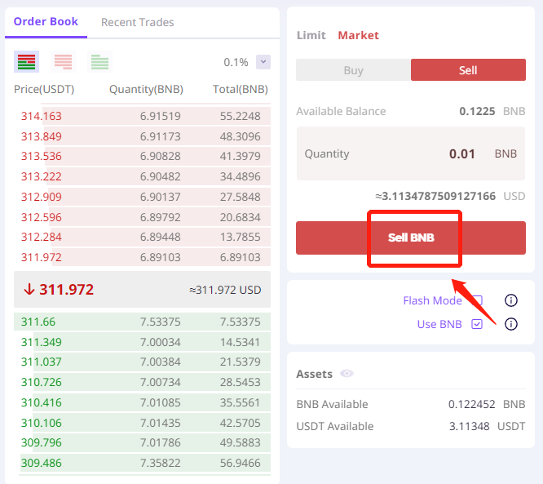The image size is (543, 484).
Task: Show only sell orders view icon
Action: click(x=63, y=62)
